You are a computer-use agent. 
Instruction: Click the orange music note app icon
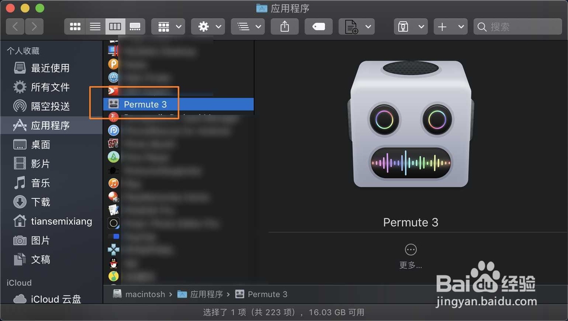[x=114, y=184]
